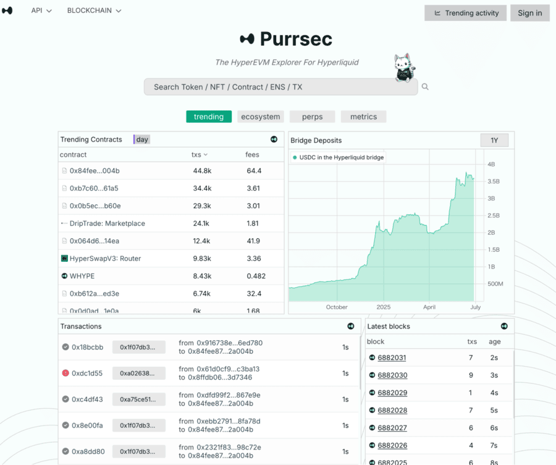Click the Purrsec logo icon in top-left corner
Viewport: 556px width, 465px height.
click(7, 10)
